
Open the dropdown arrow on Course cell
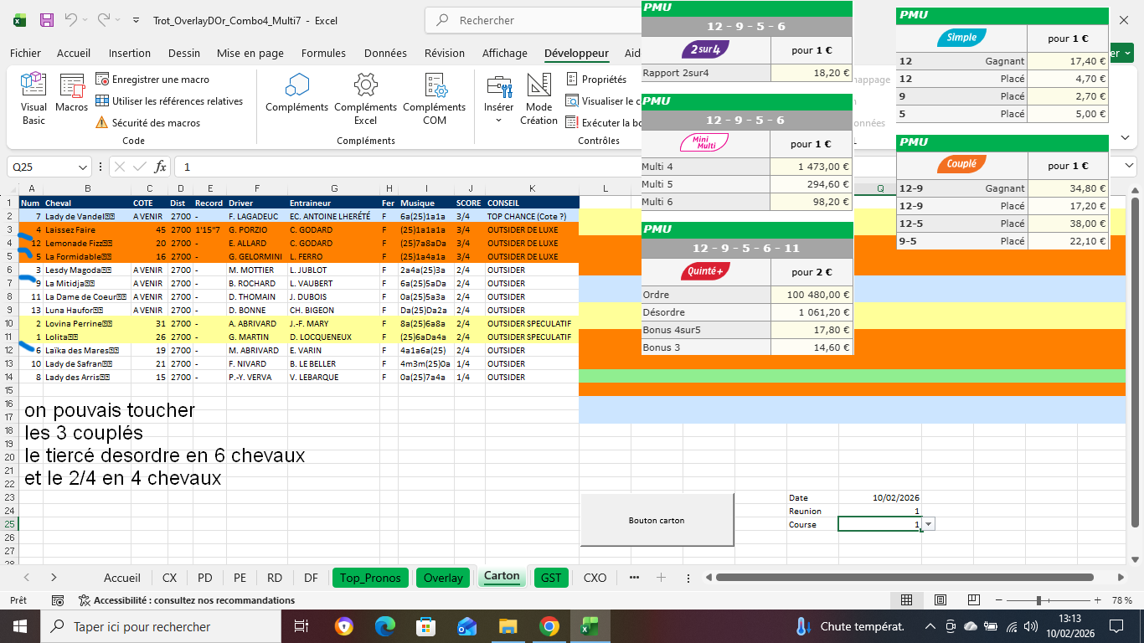pyautogui.click(x=928, y=524)
